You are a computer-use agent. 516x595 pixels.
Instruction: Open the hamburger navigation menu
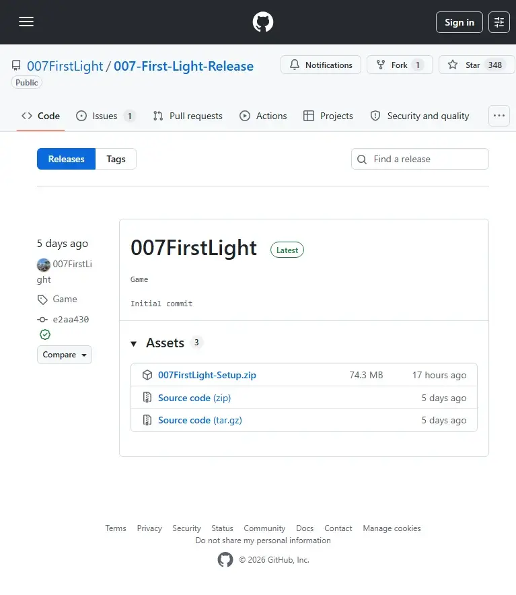26,22
